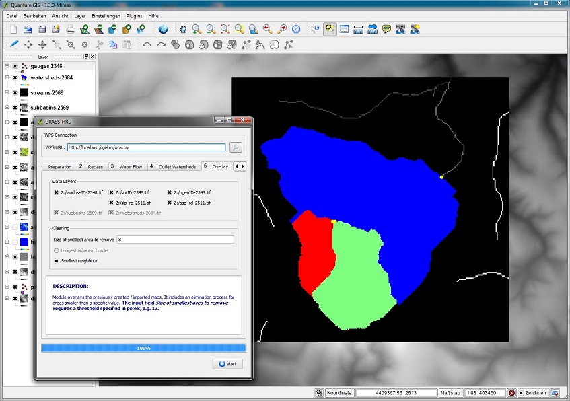Click the WPS URL search magnifier button

pos(236,147)
